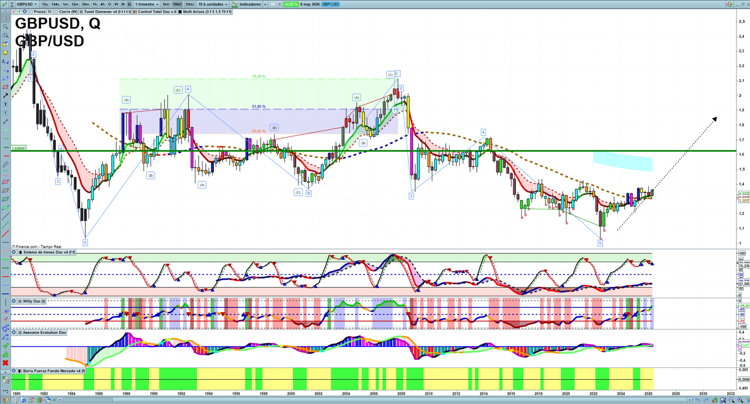Select the arrow line drawing tool
This screenshot has width=750, height=404.
point(5,95)
